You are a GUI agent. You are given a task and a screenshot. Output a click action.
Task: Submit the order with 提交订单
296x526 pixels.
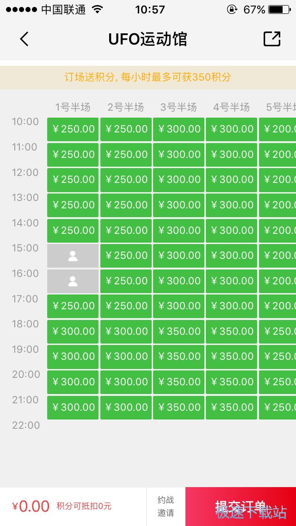240,507
